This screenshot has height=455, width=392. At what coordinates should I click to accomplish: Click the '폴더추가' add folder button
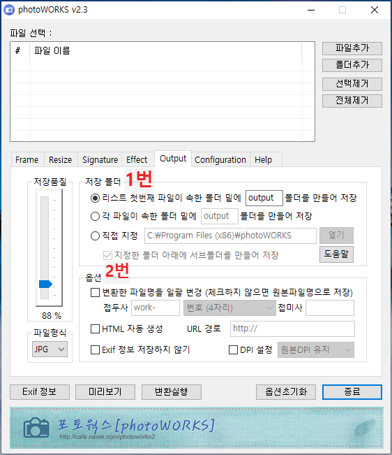click(x=352, y=65)
